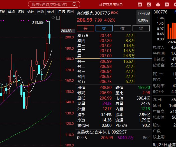Click the ROE info icon

[163, 91]
